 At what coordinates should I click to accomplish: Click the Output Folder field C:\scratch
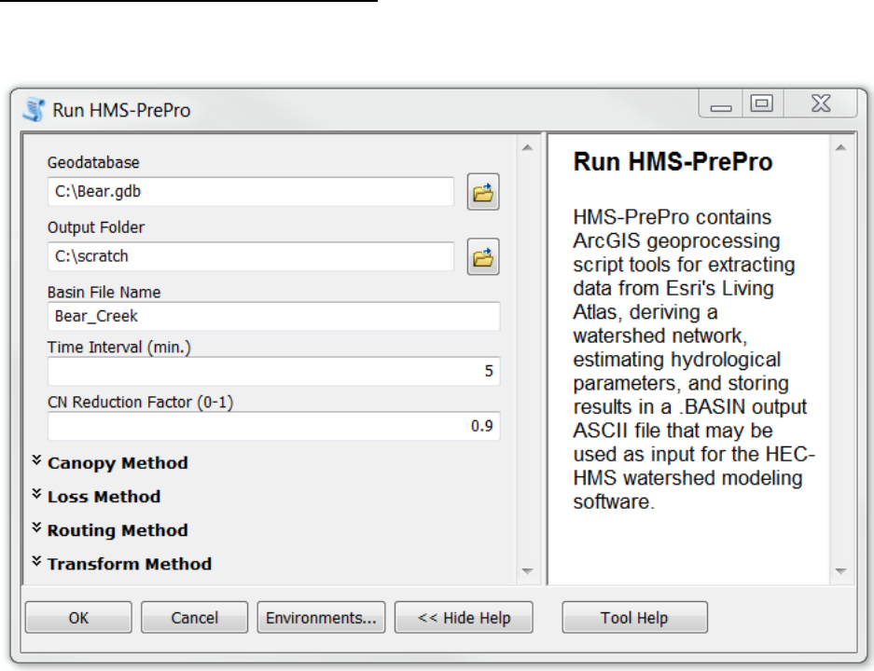tap(251, 256)
